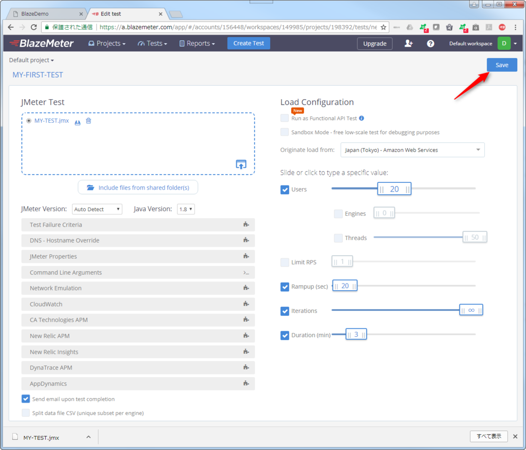Select the MY-TEST.jmx radio button

(x=29, y=121)
